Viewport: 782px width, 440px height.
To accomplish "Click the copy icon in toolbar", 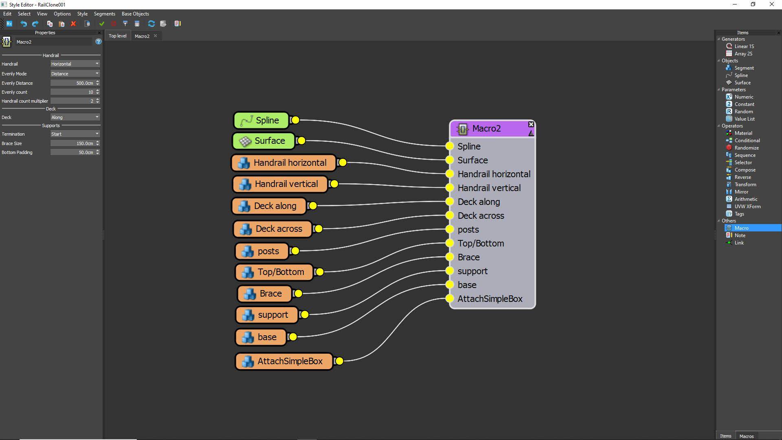I will click(50, 24).
